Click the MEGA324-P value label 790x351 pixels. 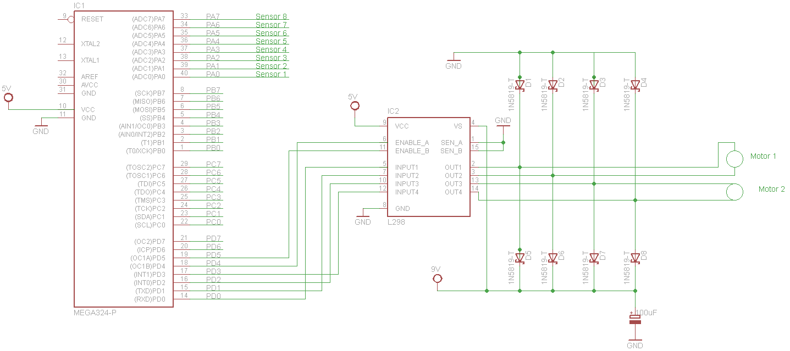coord(95,313)
